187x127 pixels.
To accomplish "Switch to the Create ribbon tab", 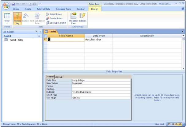I will (28, 9).
